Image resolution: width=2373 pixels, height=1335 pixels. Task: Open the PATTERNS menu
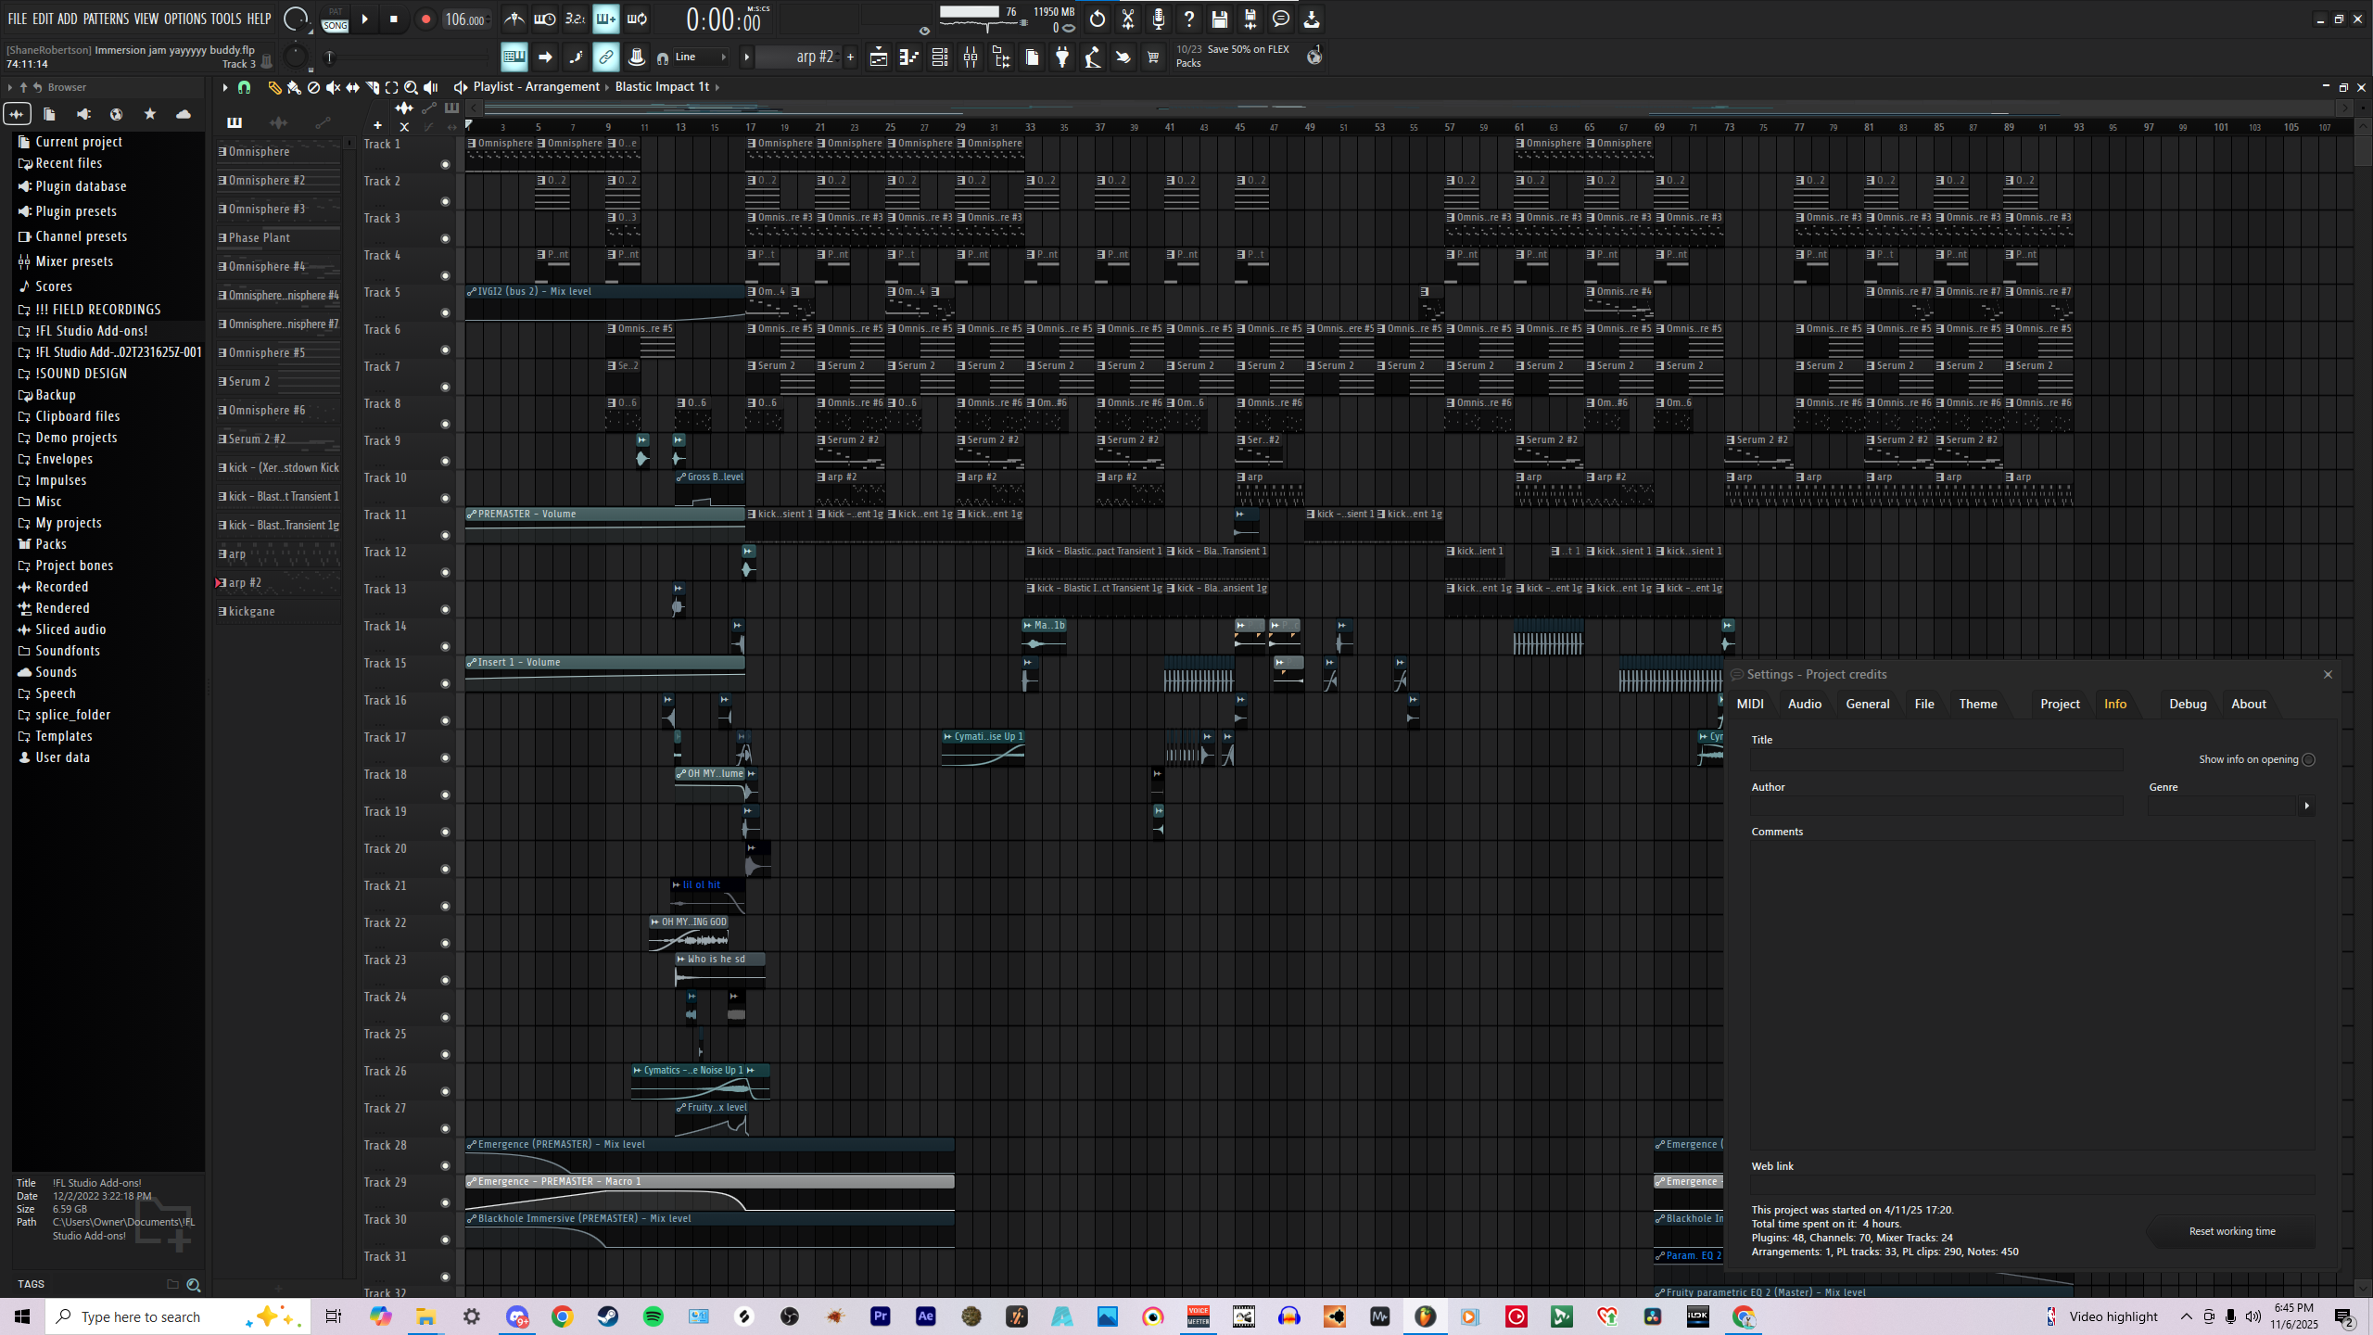(106, 19)
